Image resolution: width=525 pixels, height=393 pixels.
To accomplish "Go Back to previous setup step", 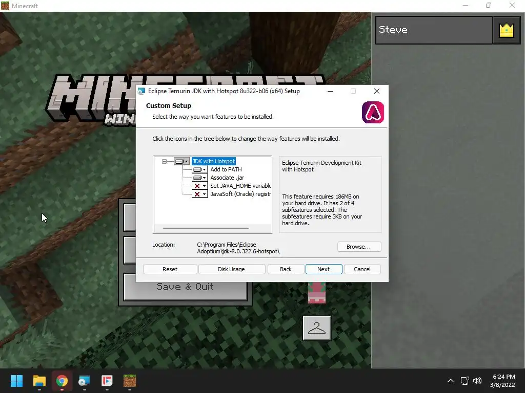I will click(286, 269).
